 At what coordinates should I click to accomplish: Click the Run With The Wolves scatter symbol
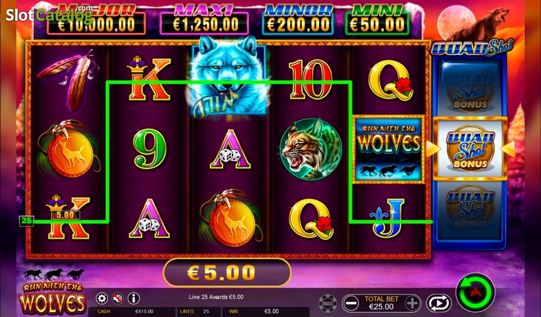tap(389, 149)
